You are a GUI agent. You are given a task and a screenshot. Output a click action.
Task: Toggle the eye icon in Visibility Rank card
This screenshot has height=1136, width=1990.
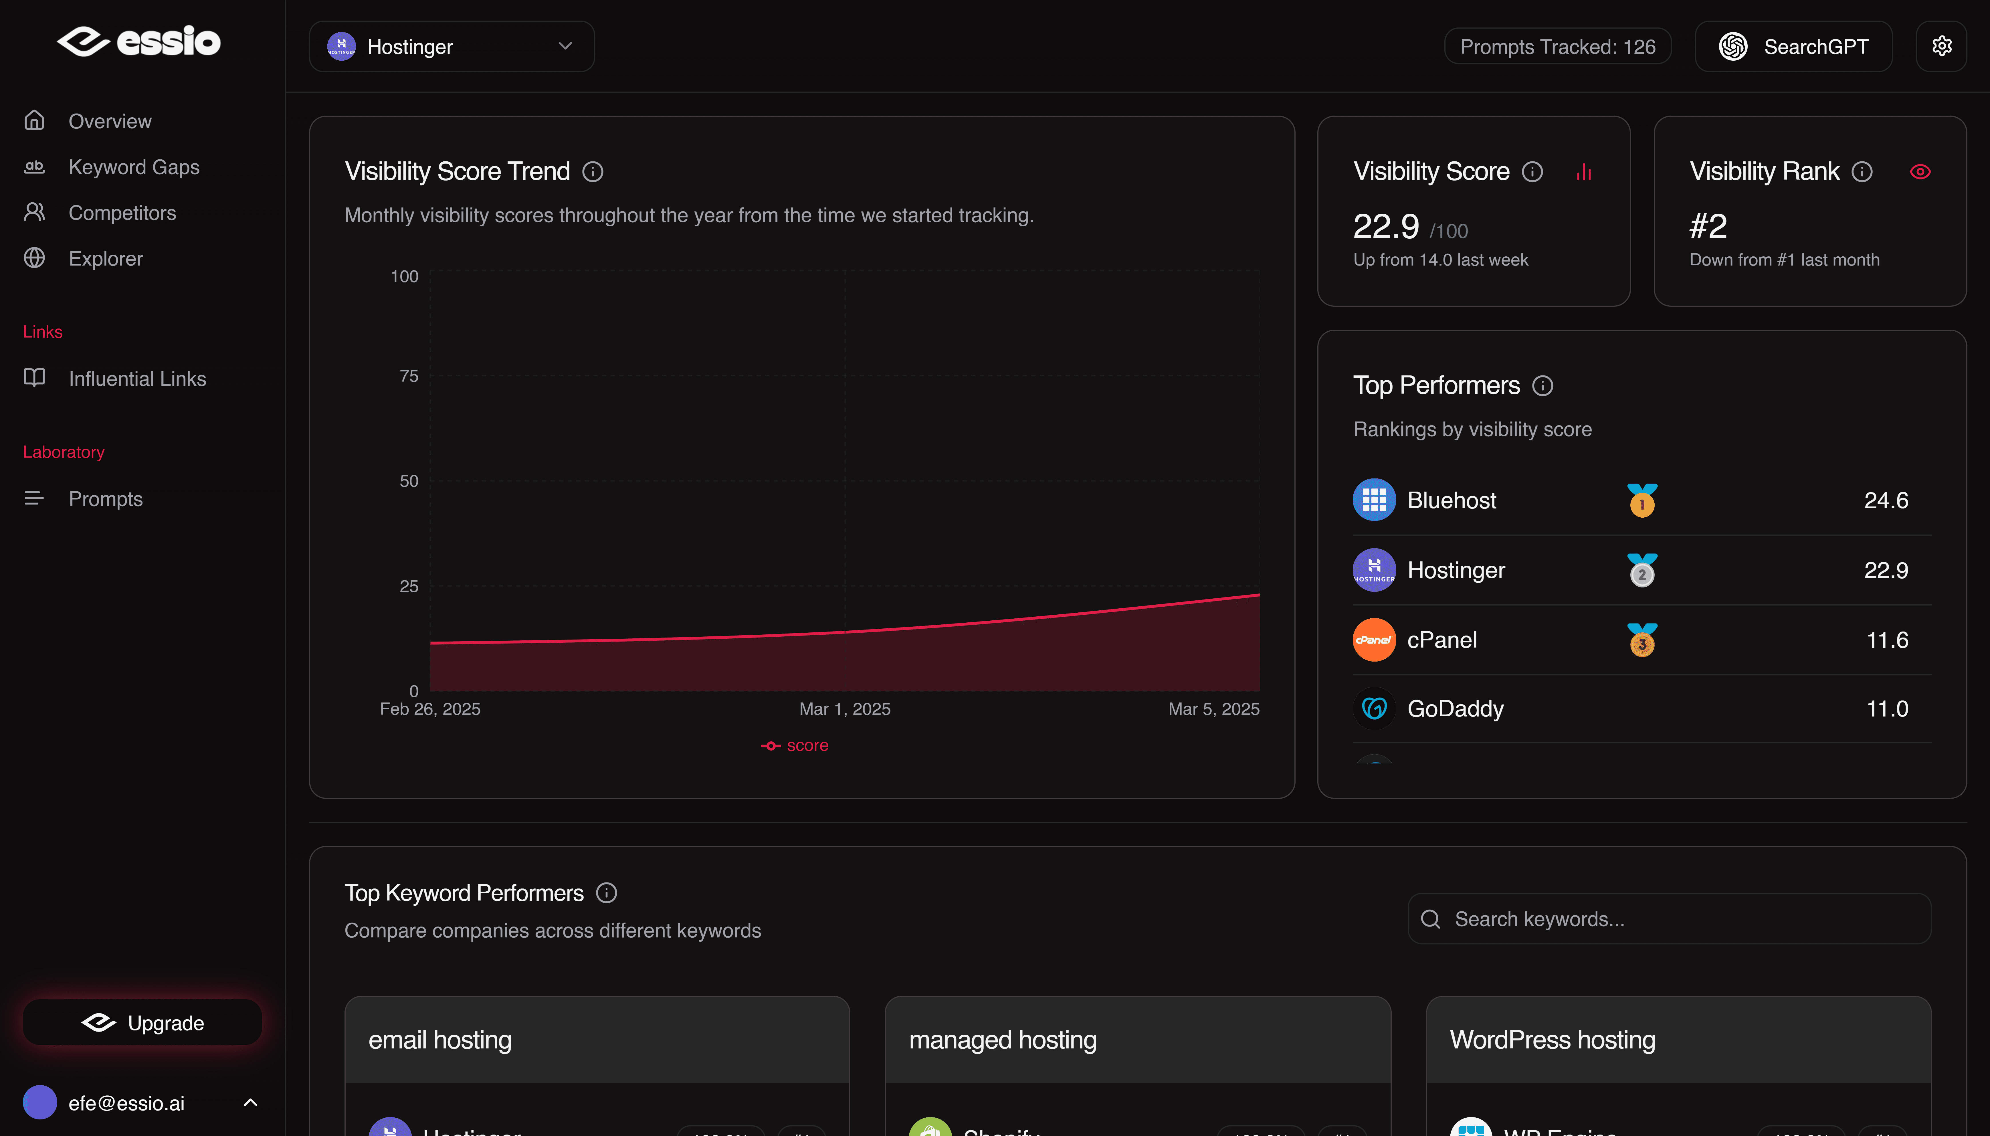tap(1920, 172)
